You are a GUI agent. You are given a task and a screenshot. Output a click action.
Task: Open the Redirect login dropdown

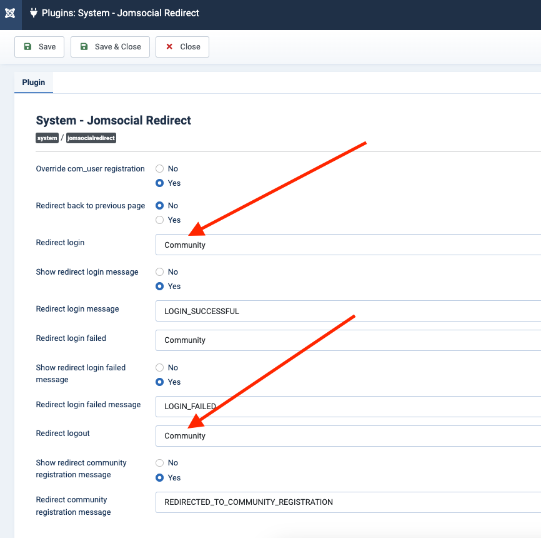(347, 245)
